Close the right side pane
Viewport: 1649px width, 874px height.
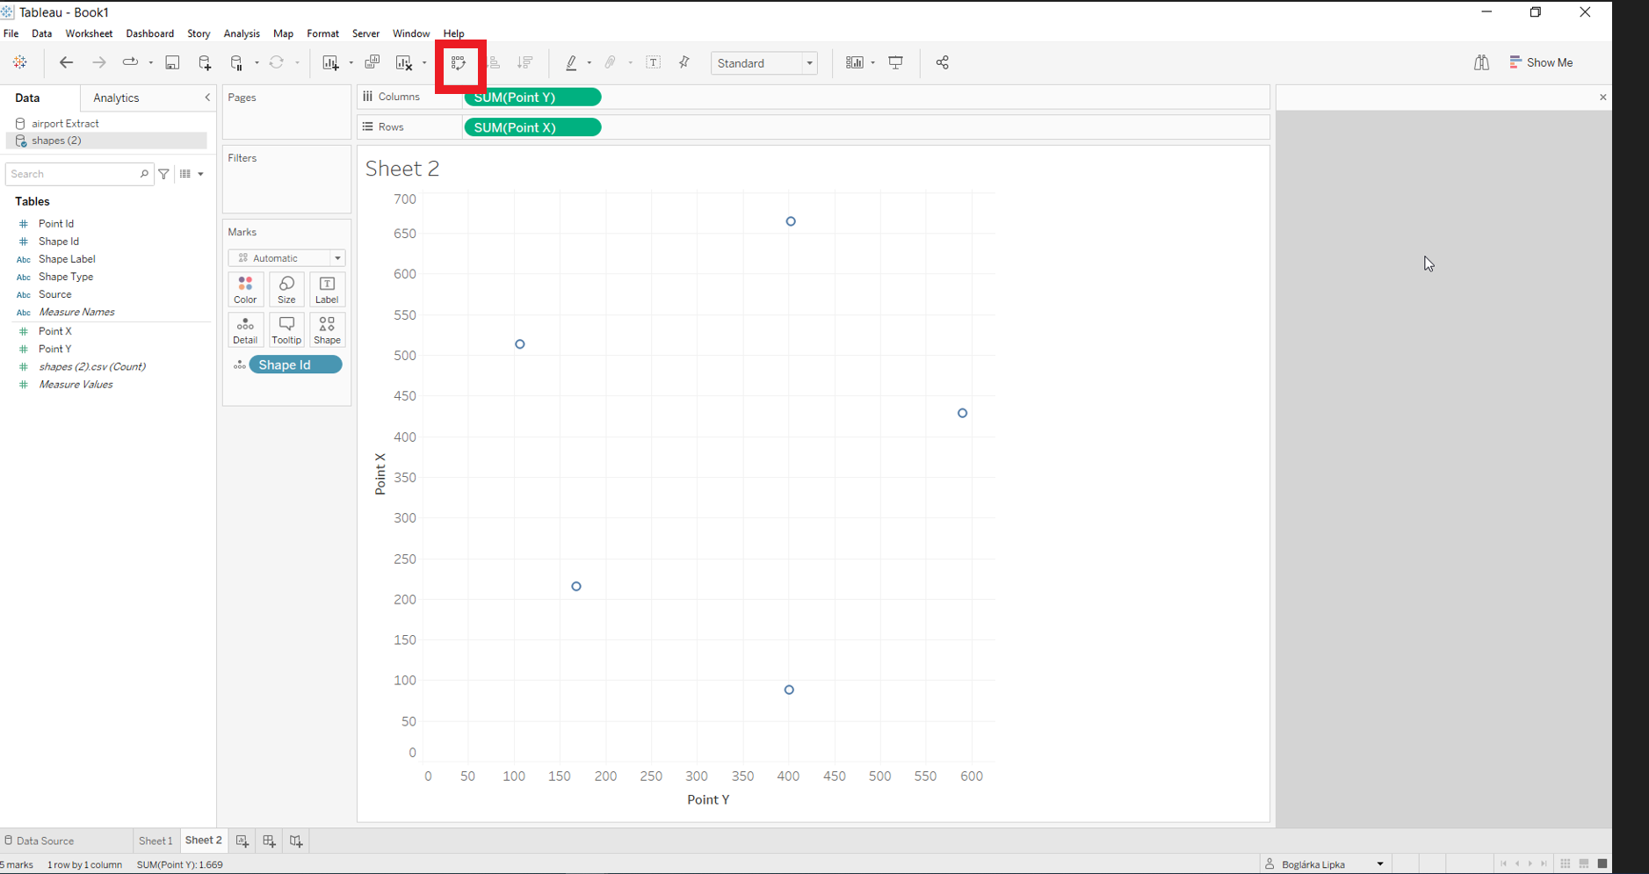(x=1603, y=98)
